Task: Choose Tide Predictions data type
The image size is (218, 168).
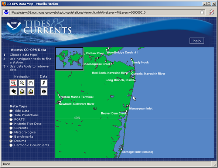Action: click(11, 115)
